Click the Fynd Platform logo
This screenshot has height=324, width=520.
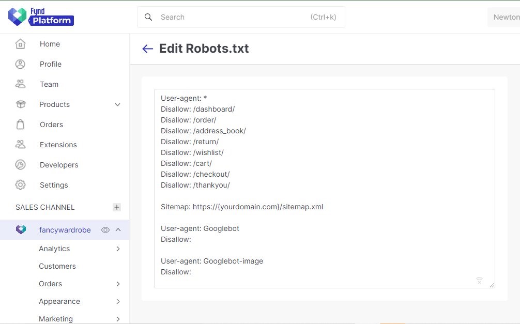pyautogui.click(x=41, y=17)
